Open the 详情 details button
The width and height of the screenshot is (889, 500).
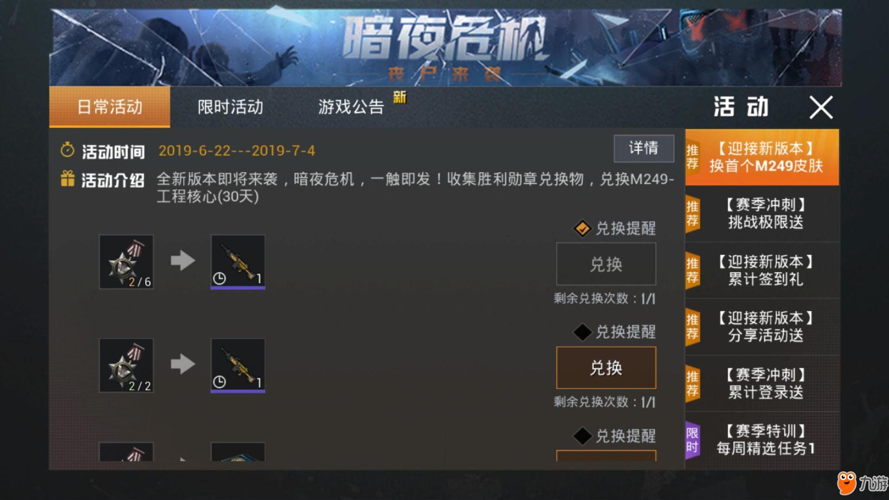pyautogui.click(x=644, y=148)
